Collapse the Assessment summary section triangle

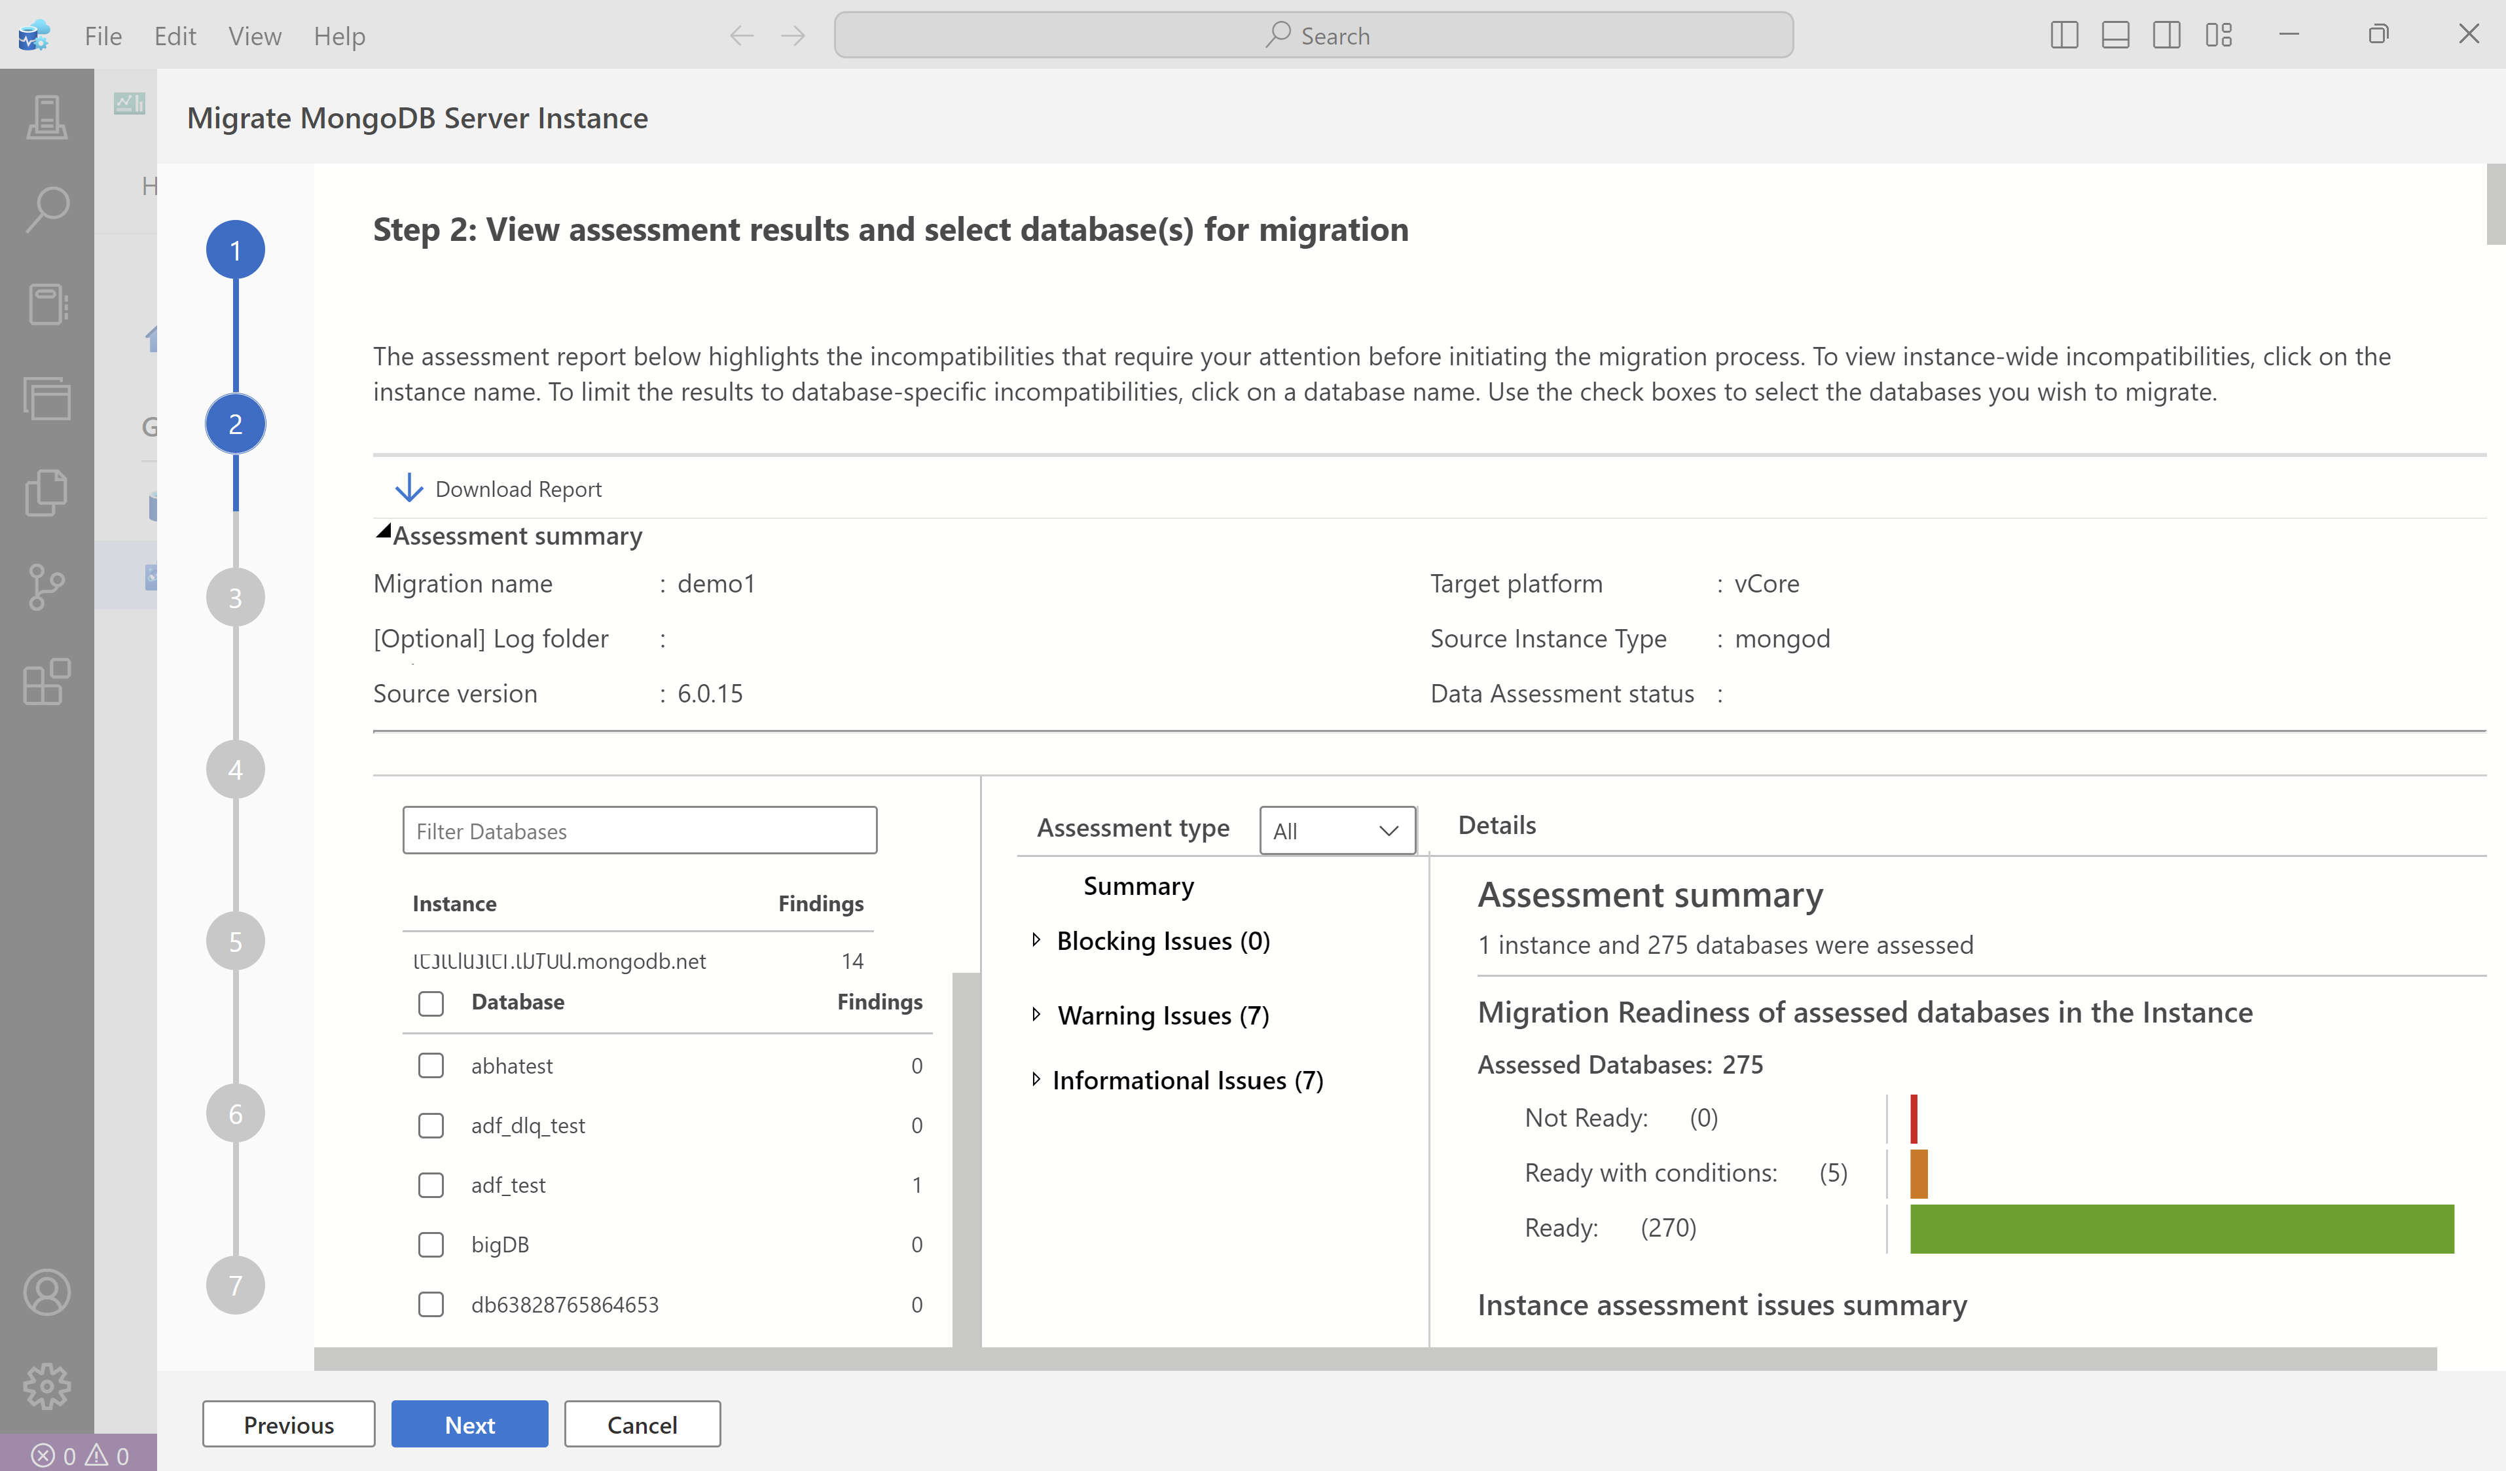383,532
